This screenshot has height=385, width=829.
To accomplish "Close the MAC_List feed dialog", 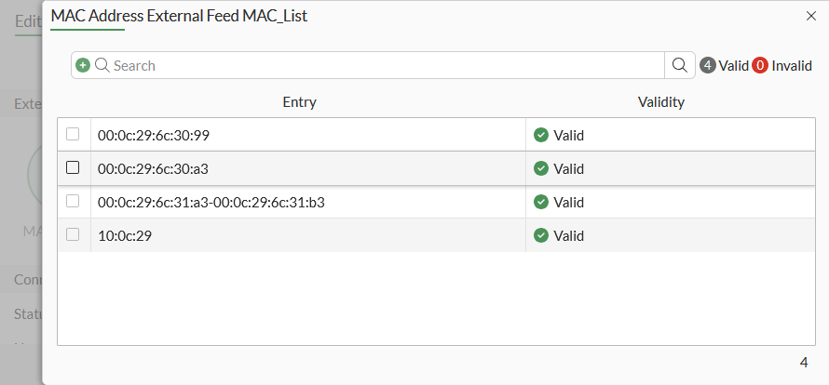I will [810, 16].
